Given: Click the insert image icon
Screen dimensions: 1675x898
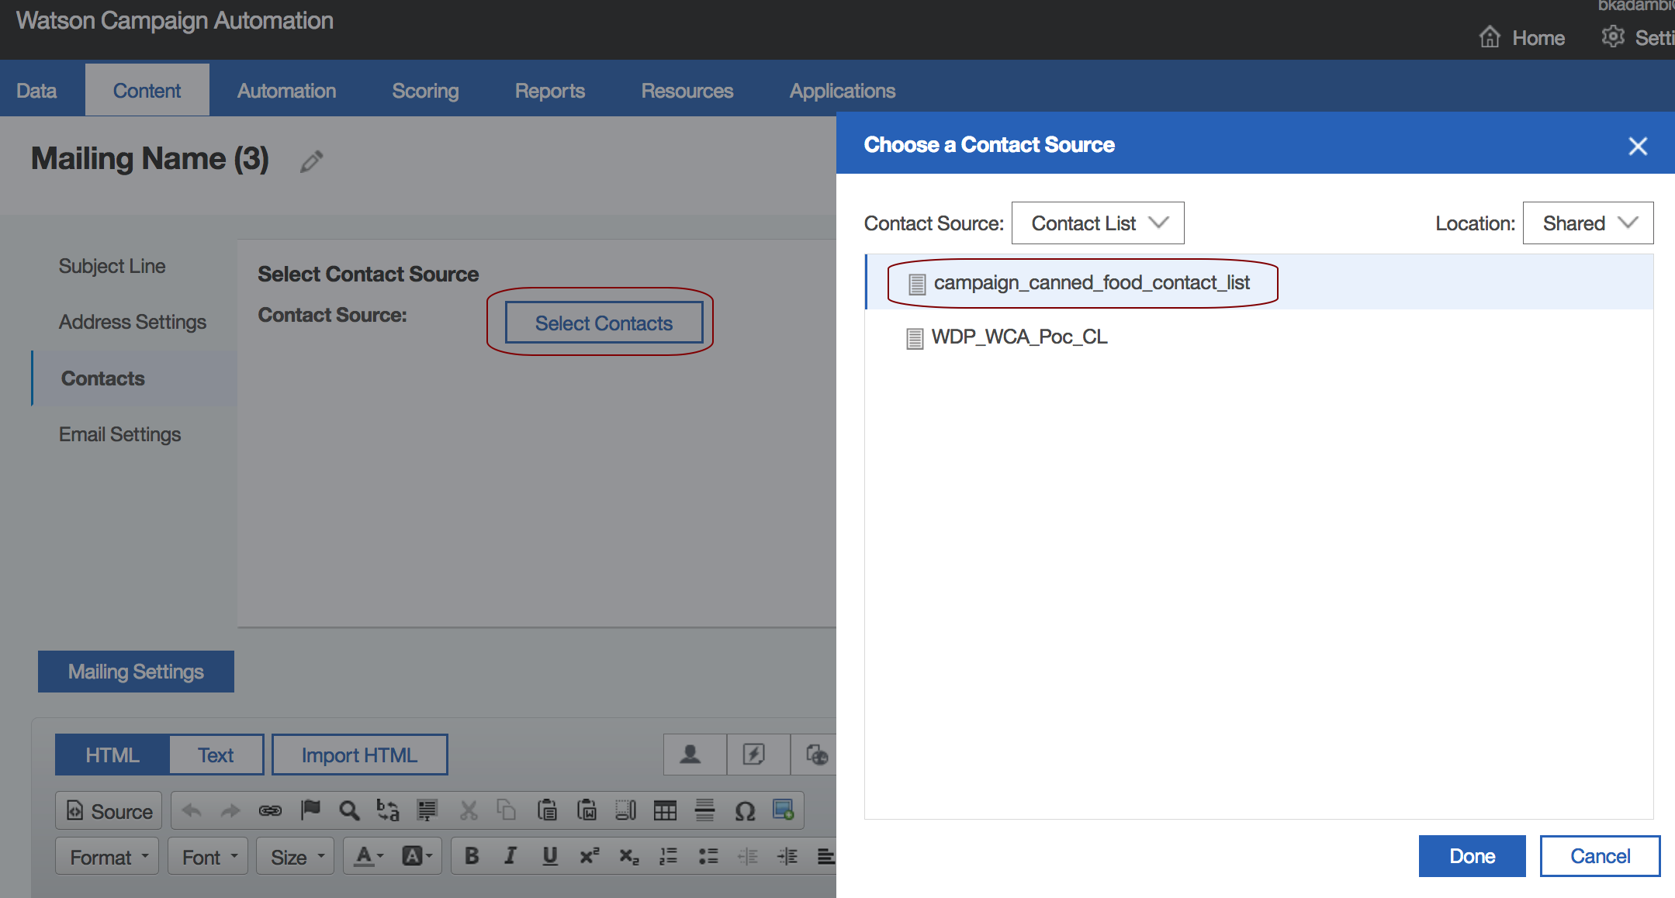Looking at the screenshot, I should pos(784,810).
